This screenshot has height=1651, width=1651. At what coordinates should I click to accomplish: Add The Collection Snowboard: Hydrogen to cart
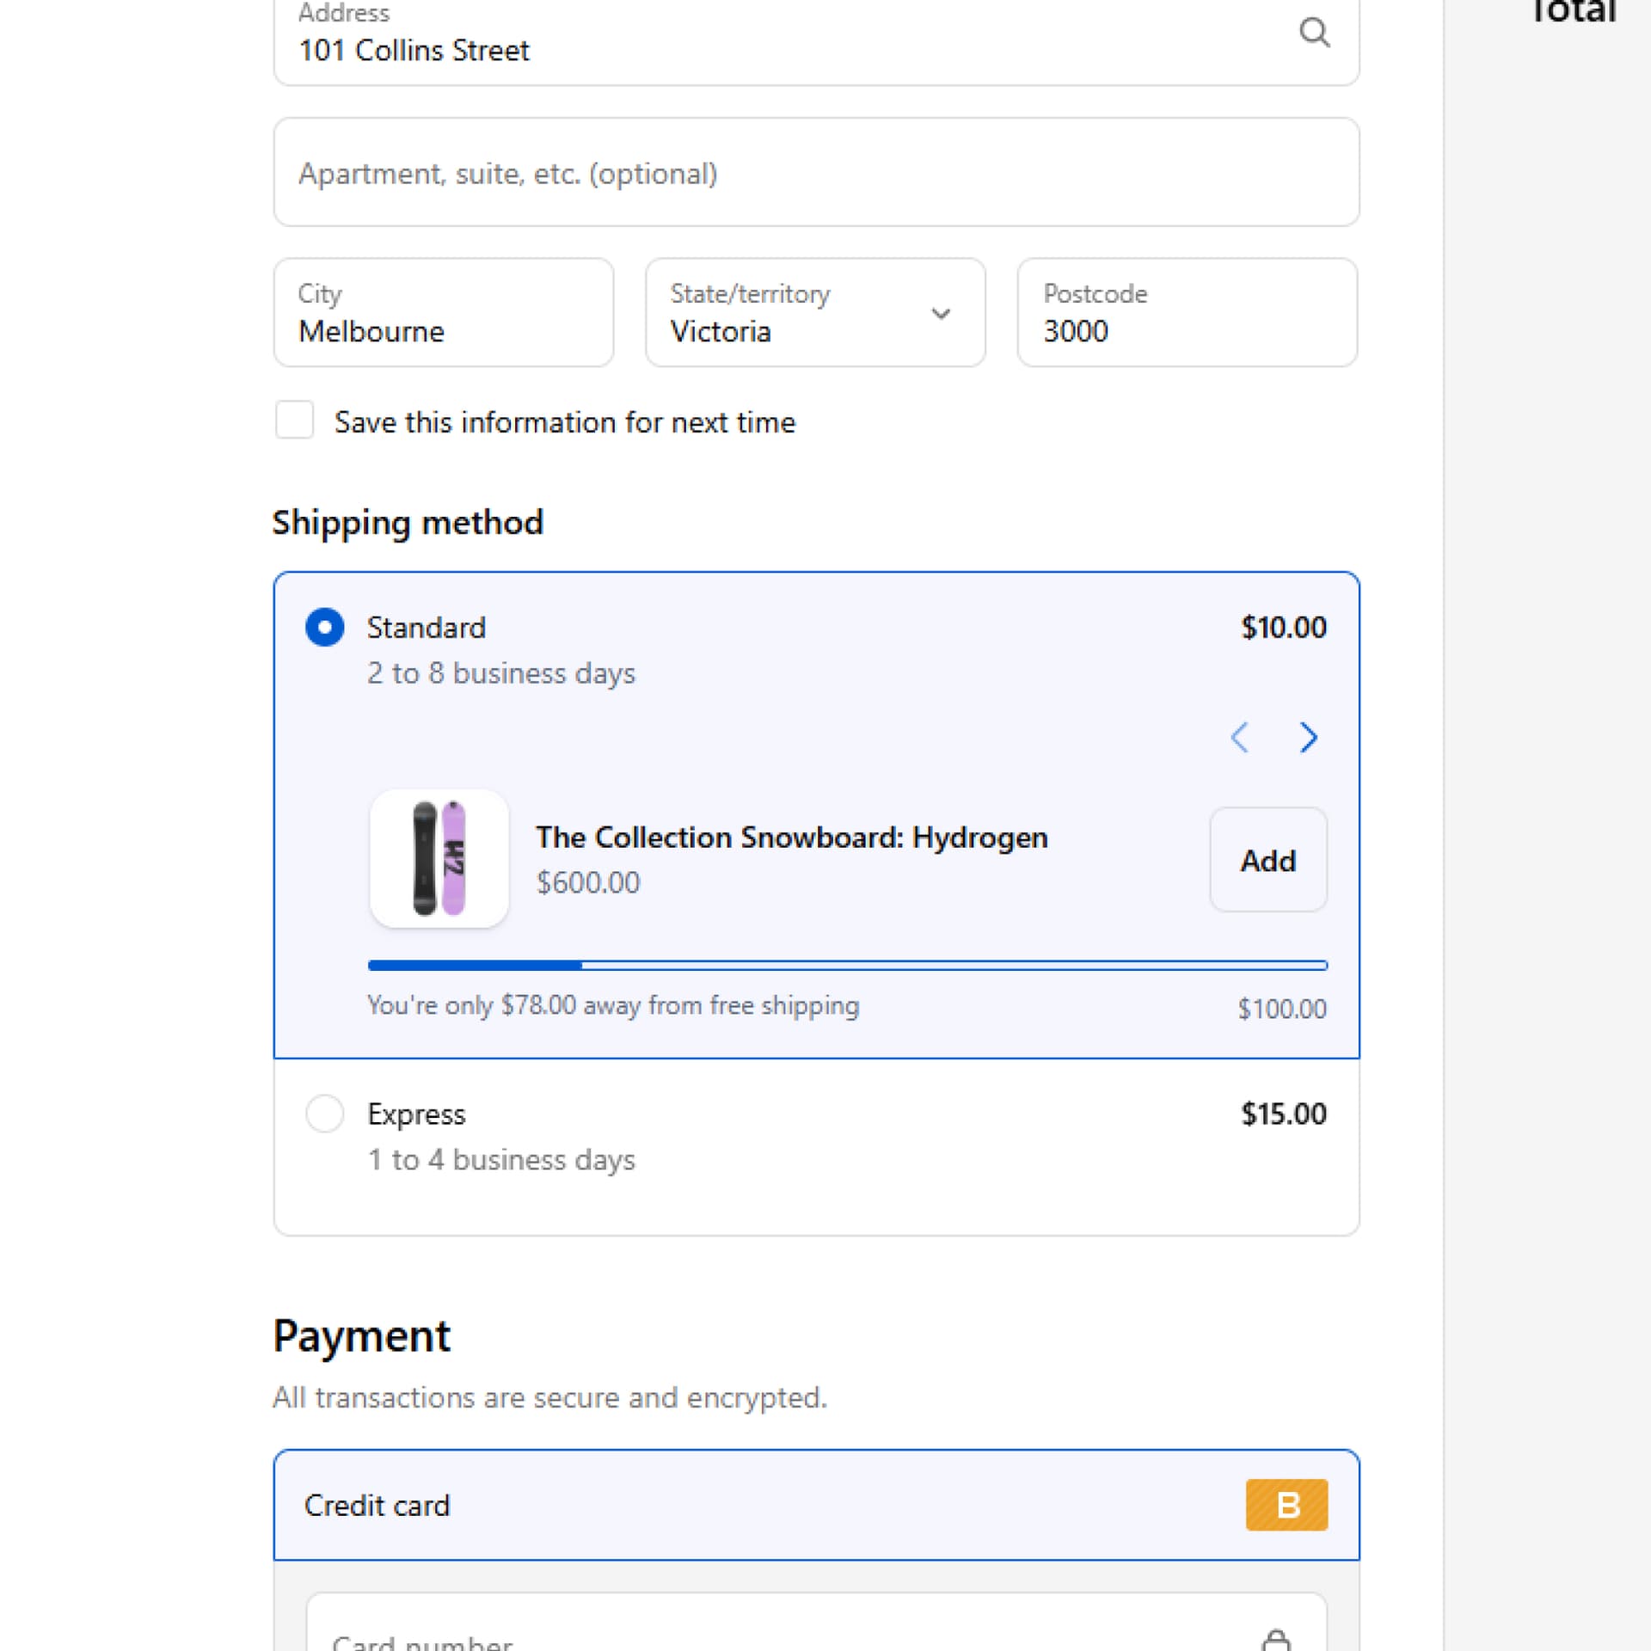1267,859
